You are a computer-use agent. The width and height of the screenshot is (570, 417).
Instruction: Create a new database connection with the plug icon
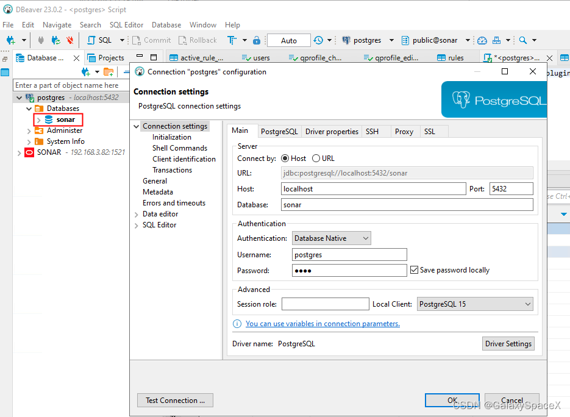(x=10, y=40)
